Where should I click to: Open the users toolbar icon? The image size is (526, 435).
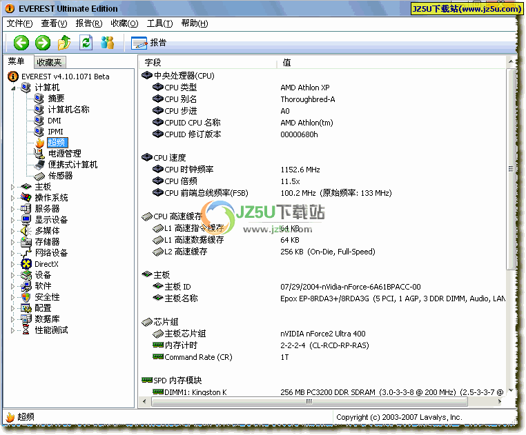tap(108, 43)
